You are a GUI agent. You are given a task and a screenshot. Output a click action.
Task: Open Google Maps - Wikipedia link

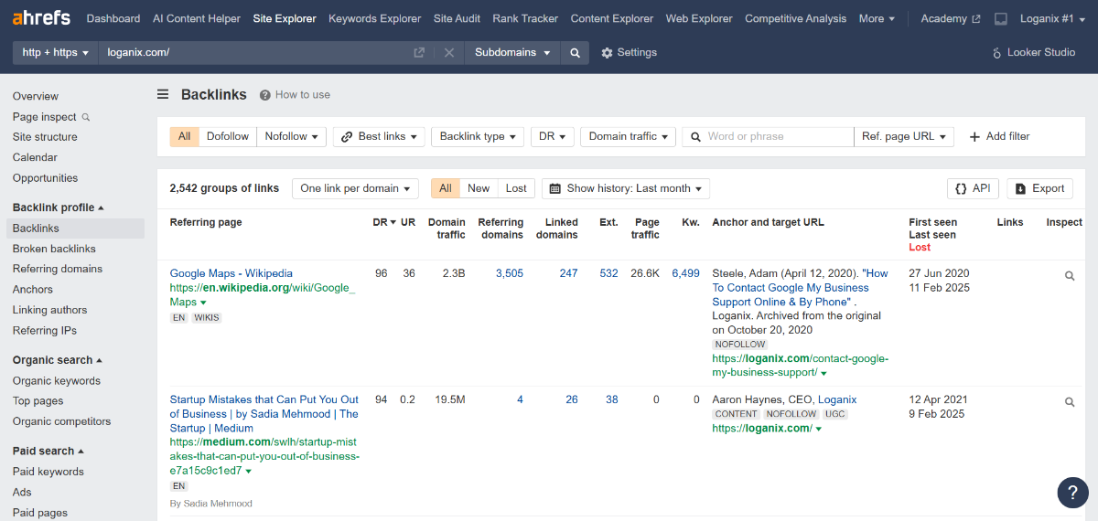point(231,273)
